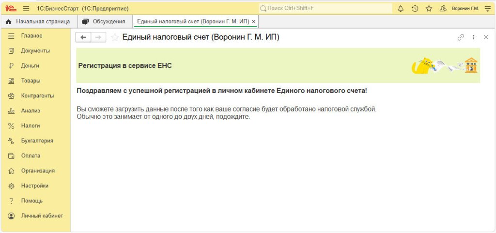Click the Анализ bar chart icon
Viewport: 496px width, 233px height.
pyautogui.click(x=11, y=110)
